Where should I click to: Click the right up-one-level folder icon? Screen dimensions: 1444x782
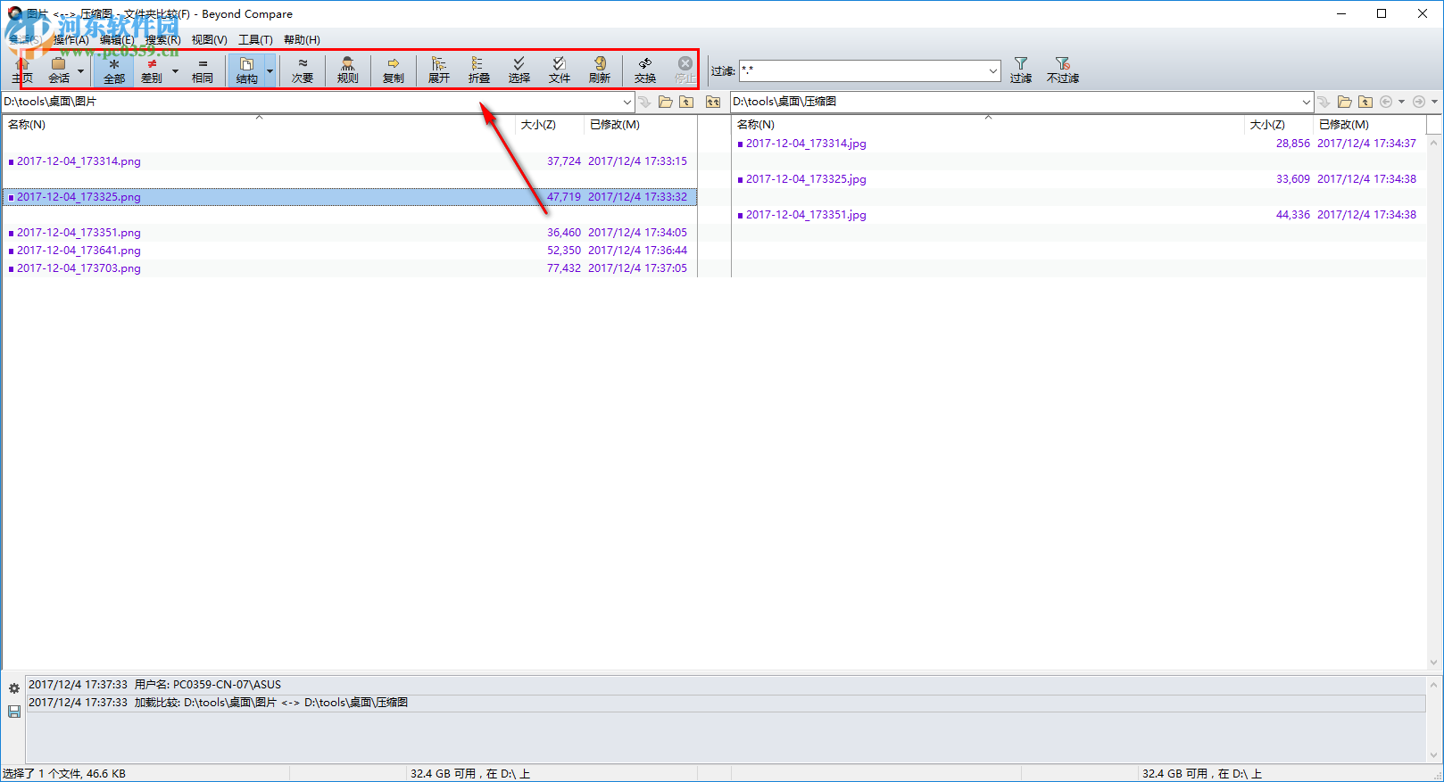pos(1365,102)
